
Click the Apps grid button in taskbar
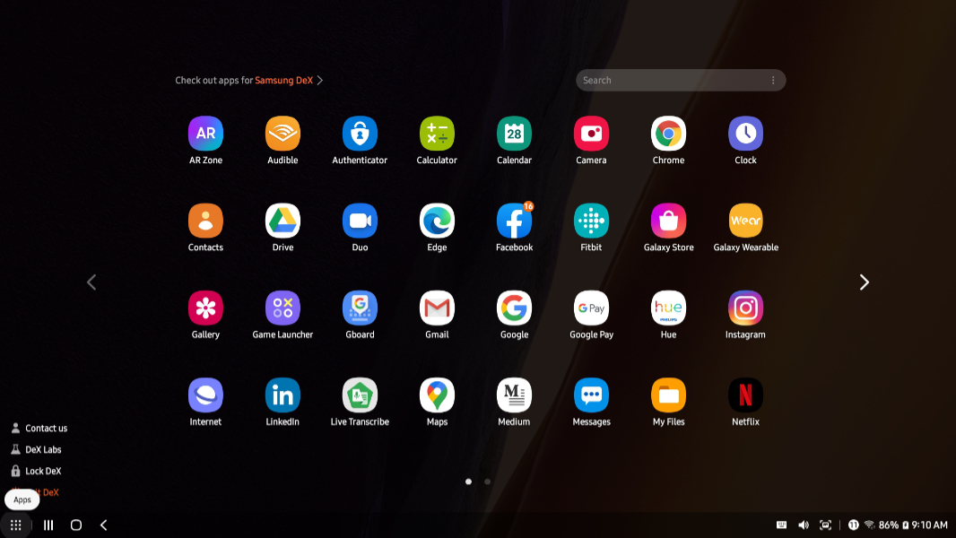[x=16, y=525]
